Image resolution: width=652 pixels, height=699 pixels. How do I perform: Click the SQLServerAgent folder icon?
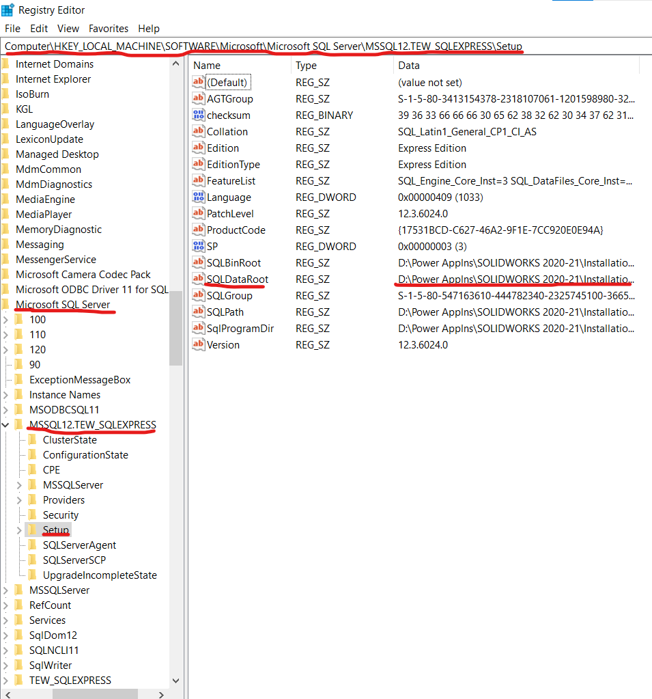pos(33,545)
